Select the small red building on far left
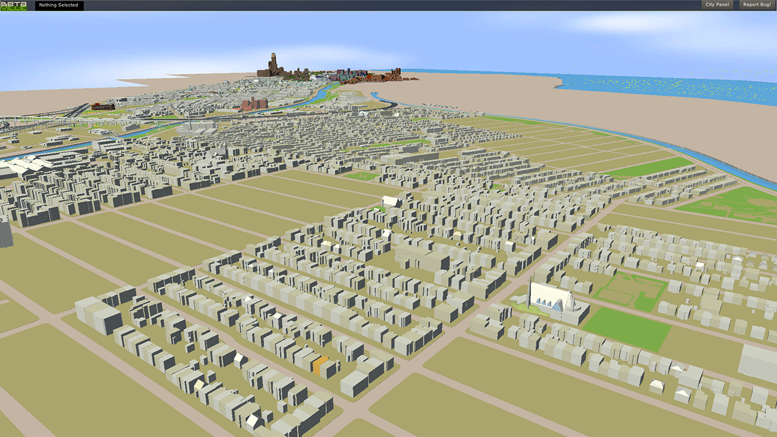 pos(102,106)
